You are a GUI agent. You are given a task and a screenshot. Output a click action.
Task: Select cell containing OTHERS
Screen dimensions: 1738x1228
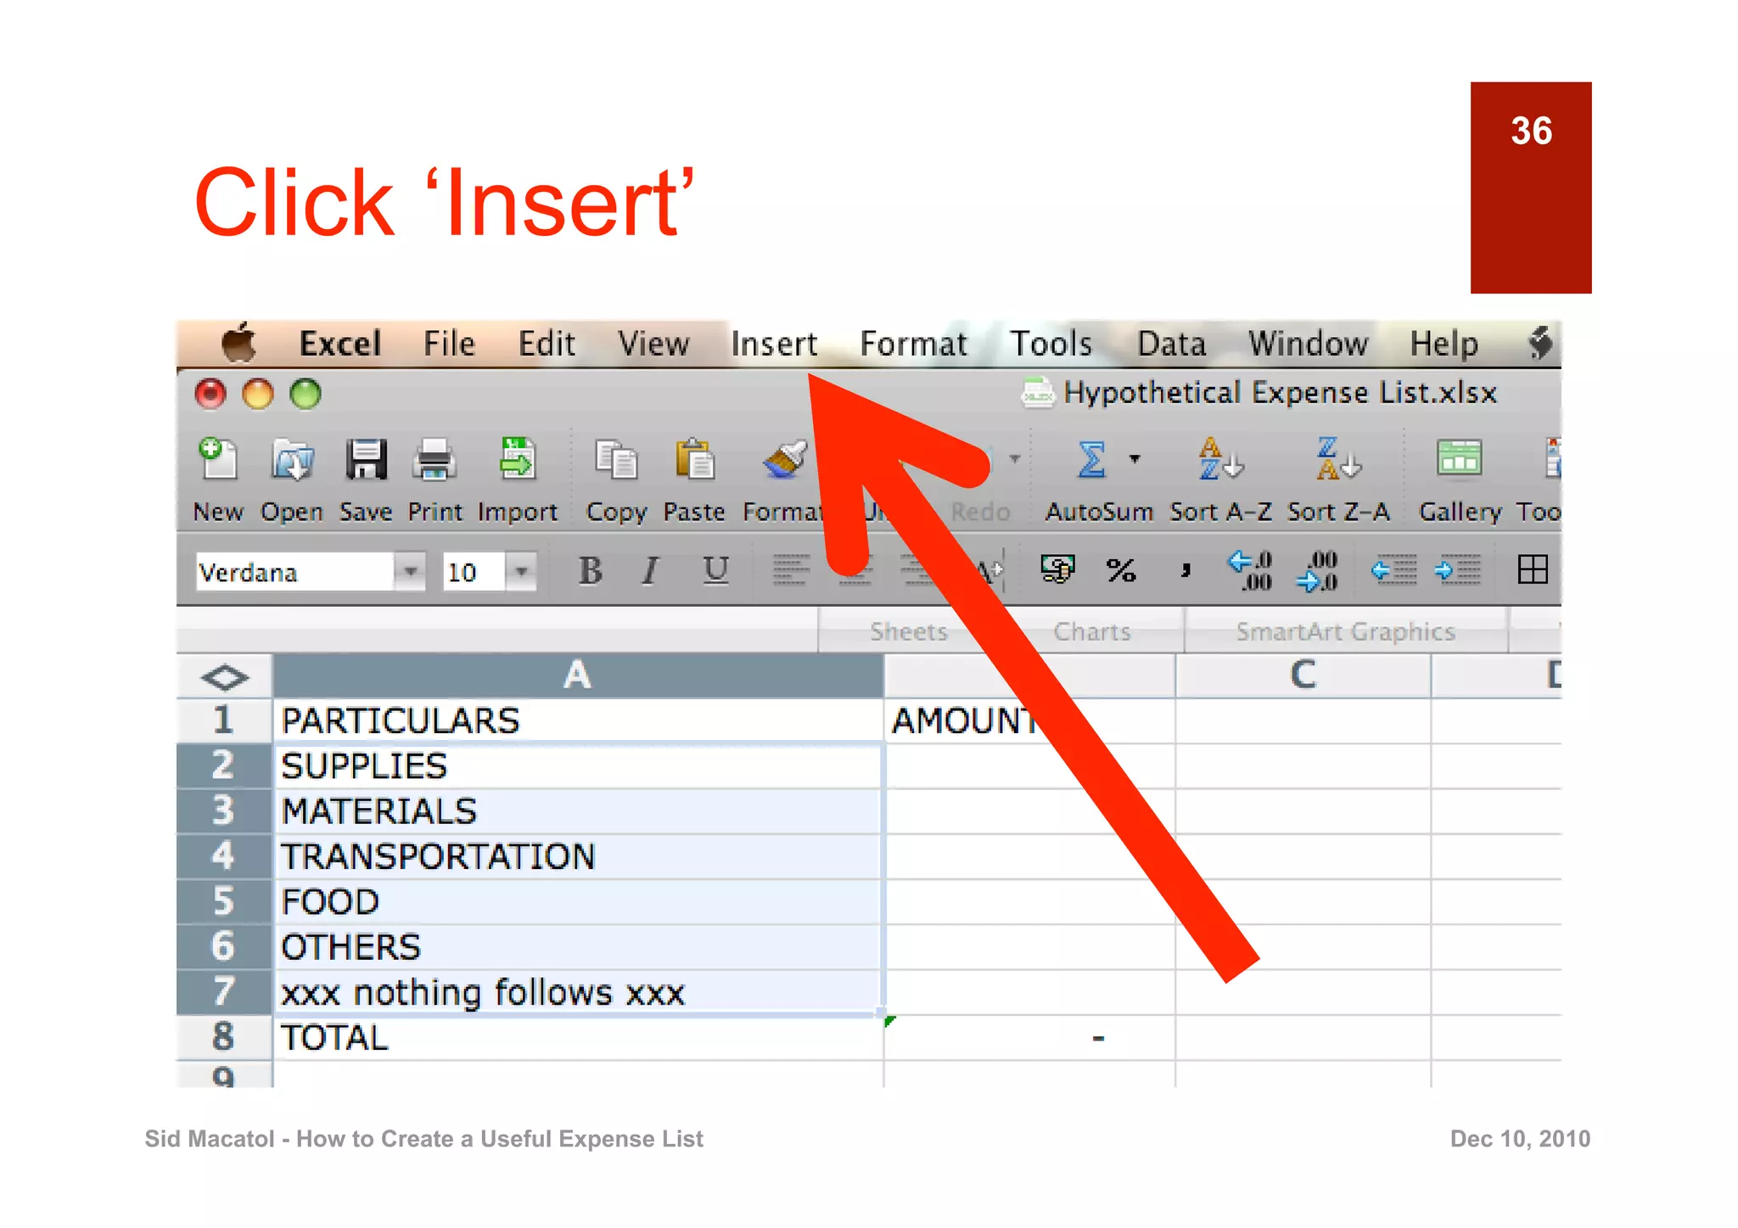click(x=578, y=947)
